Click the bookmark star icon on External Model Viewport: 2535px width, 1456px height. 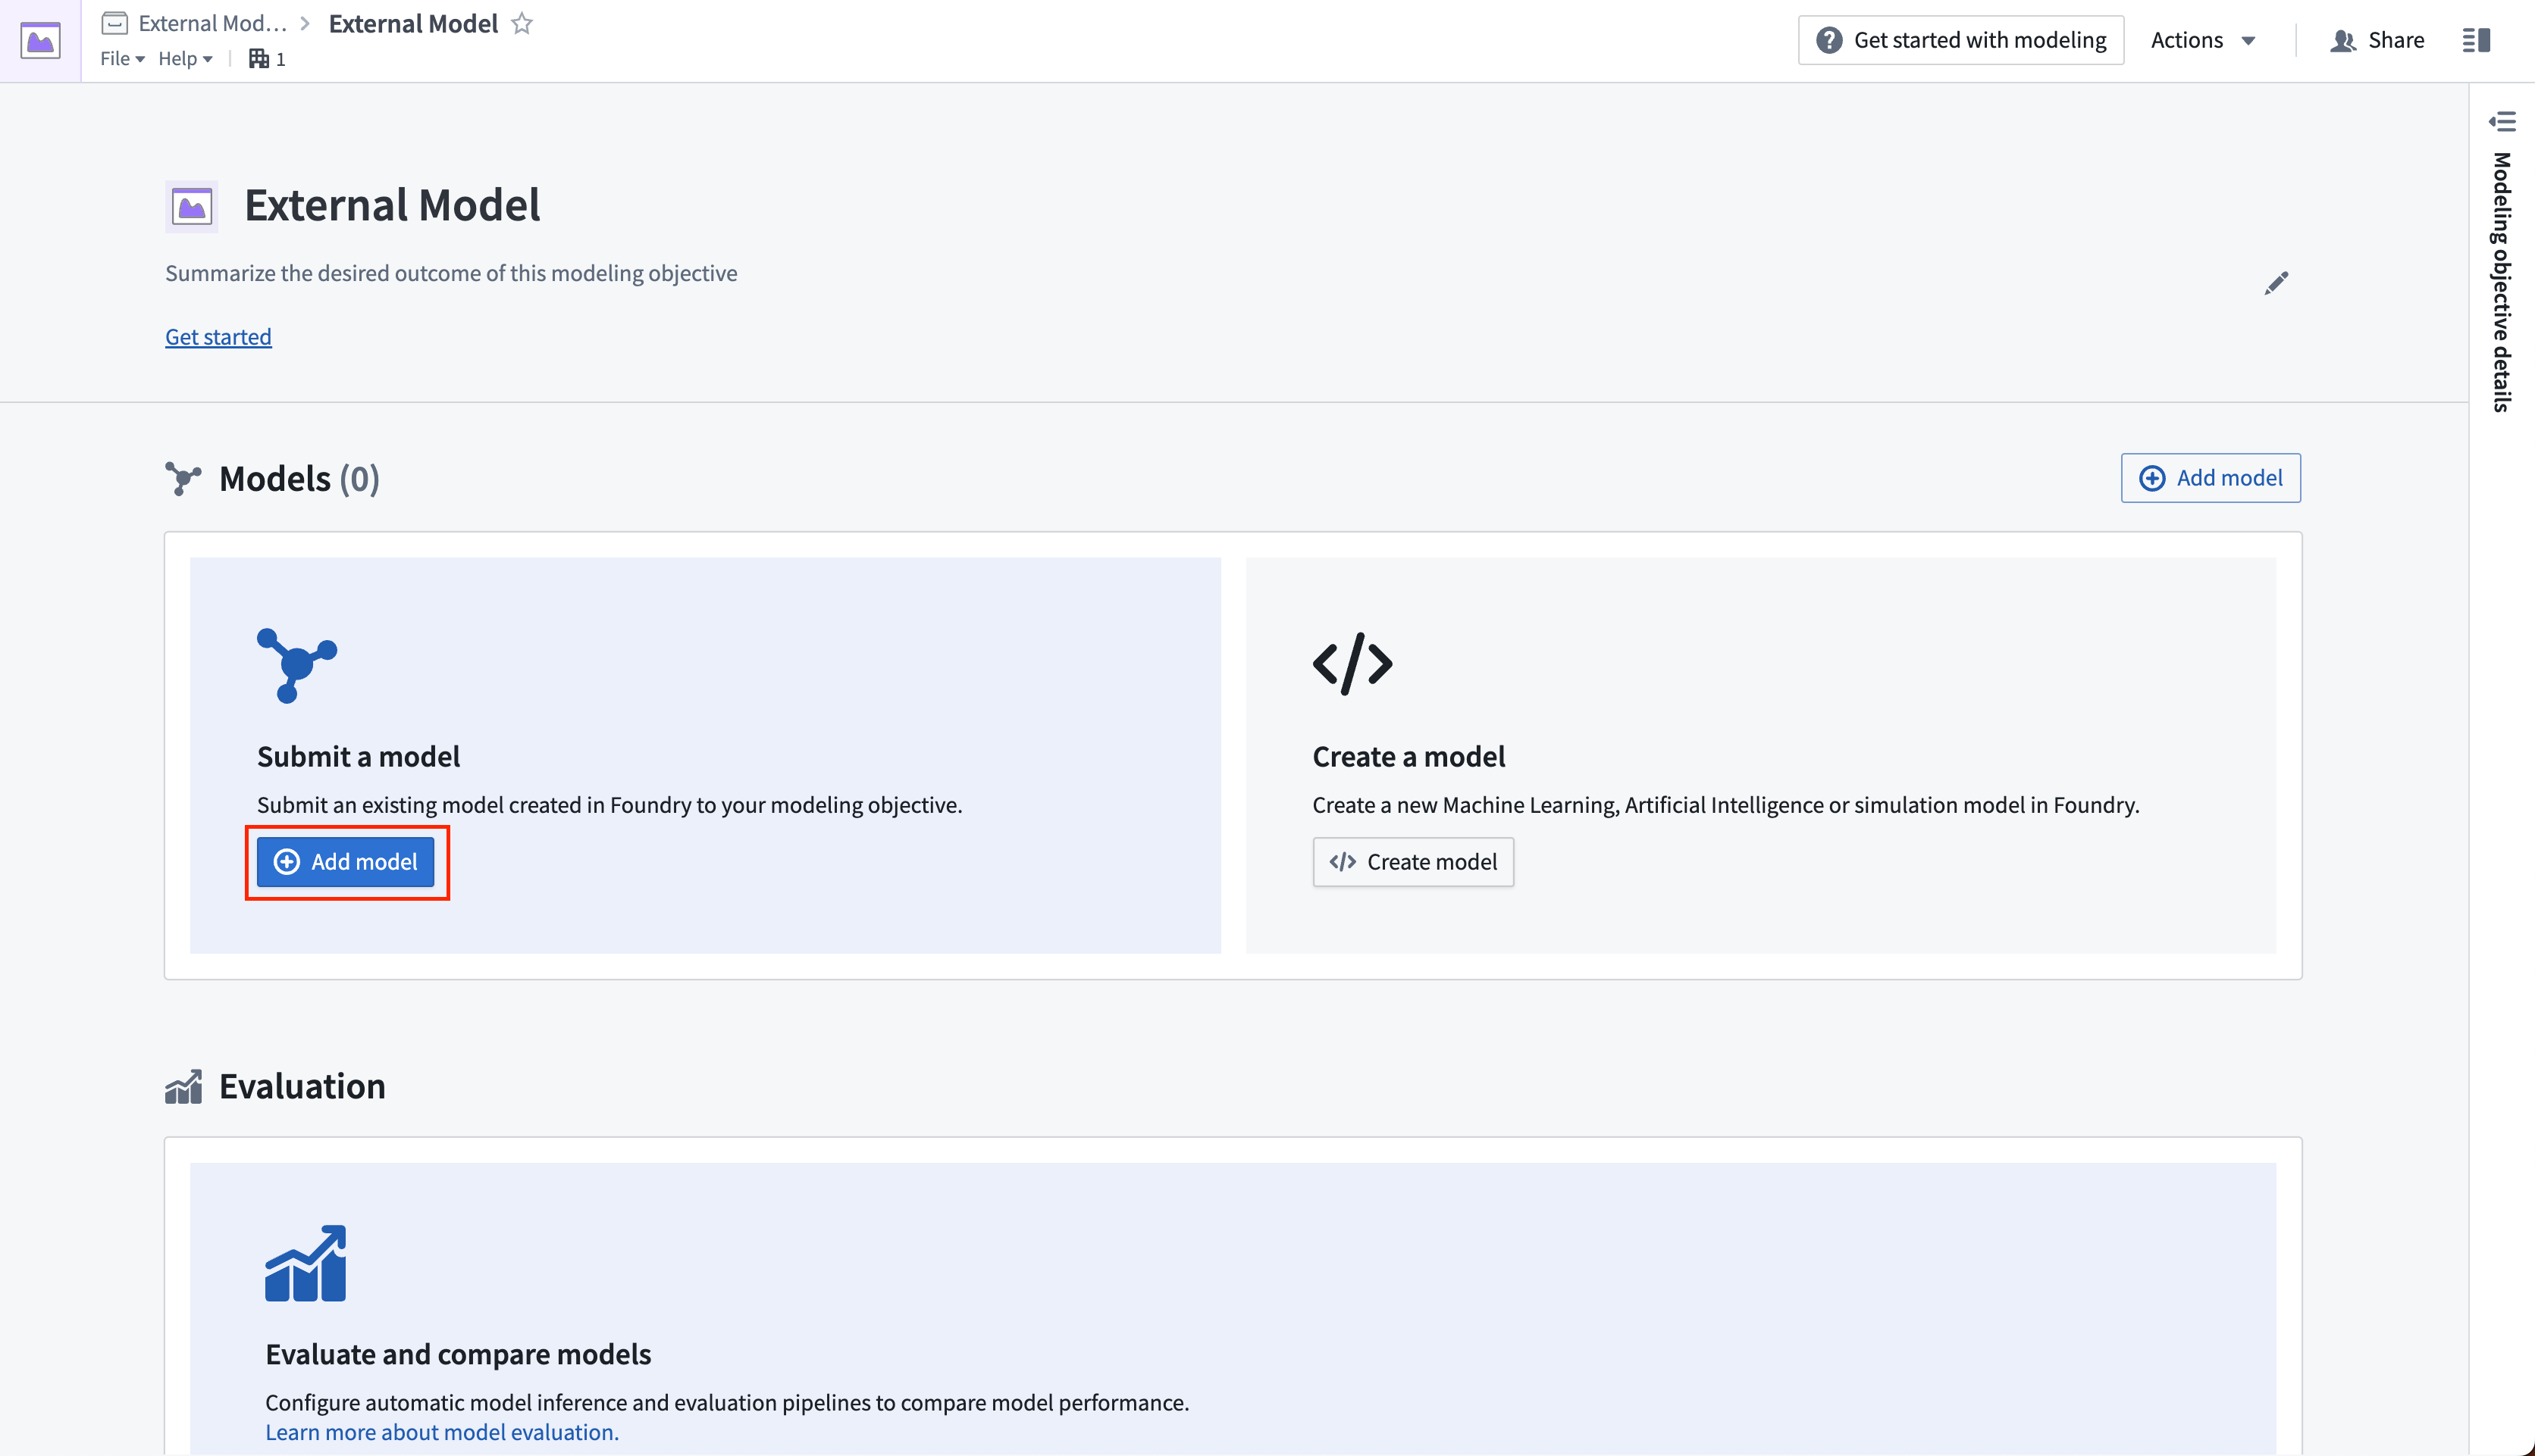(x=526, y=23)
